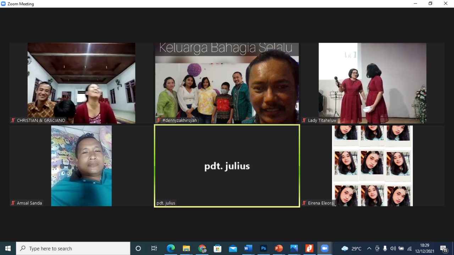Screen dimensions: 454x255
Task: Launch Word from the taskbar
Action: point(248,249)
